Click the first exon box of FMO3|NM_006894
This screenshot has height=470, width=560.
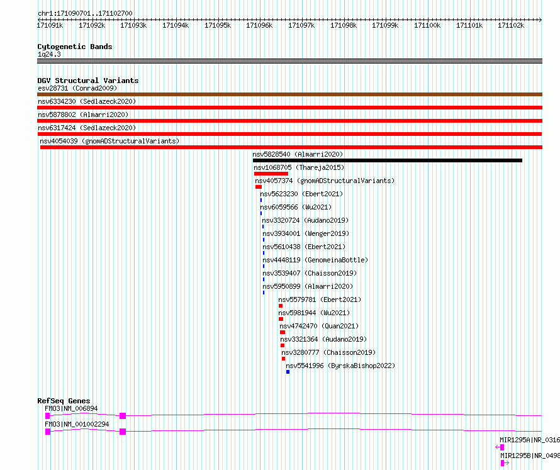point(47,416)
